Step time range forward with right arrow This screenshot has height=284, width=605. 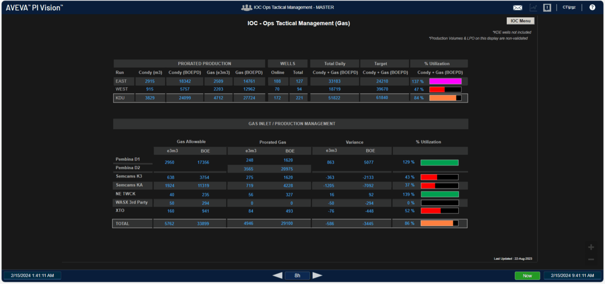coord(317,276)
